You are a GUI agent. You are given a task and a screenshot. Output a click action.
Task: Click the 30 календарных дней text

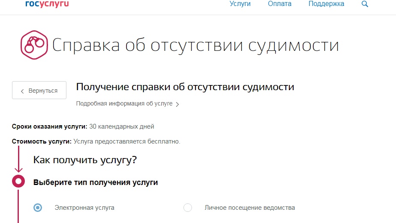pos(121,126)
